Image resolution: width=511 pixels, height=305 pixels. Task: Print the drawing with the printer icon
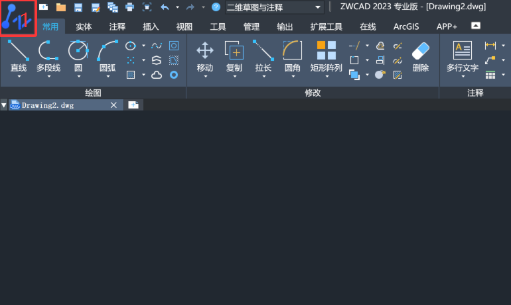click(129, 7)
